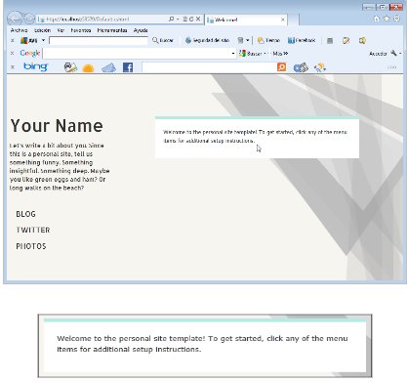
Task: Open the Herramientas menu
Action: click(112, 30)
